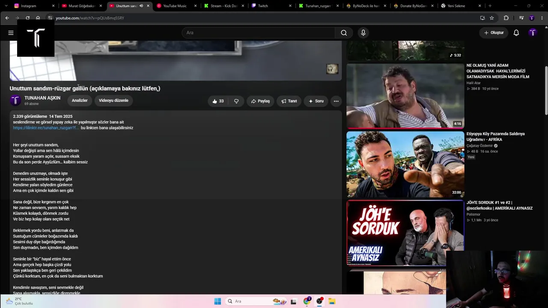Viewport: 548px width, 308px height.
Task: Open the Windows Start menu
Action: click(217, 301)
